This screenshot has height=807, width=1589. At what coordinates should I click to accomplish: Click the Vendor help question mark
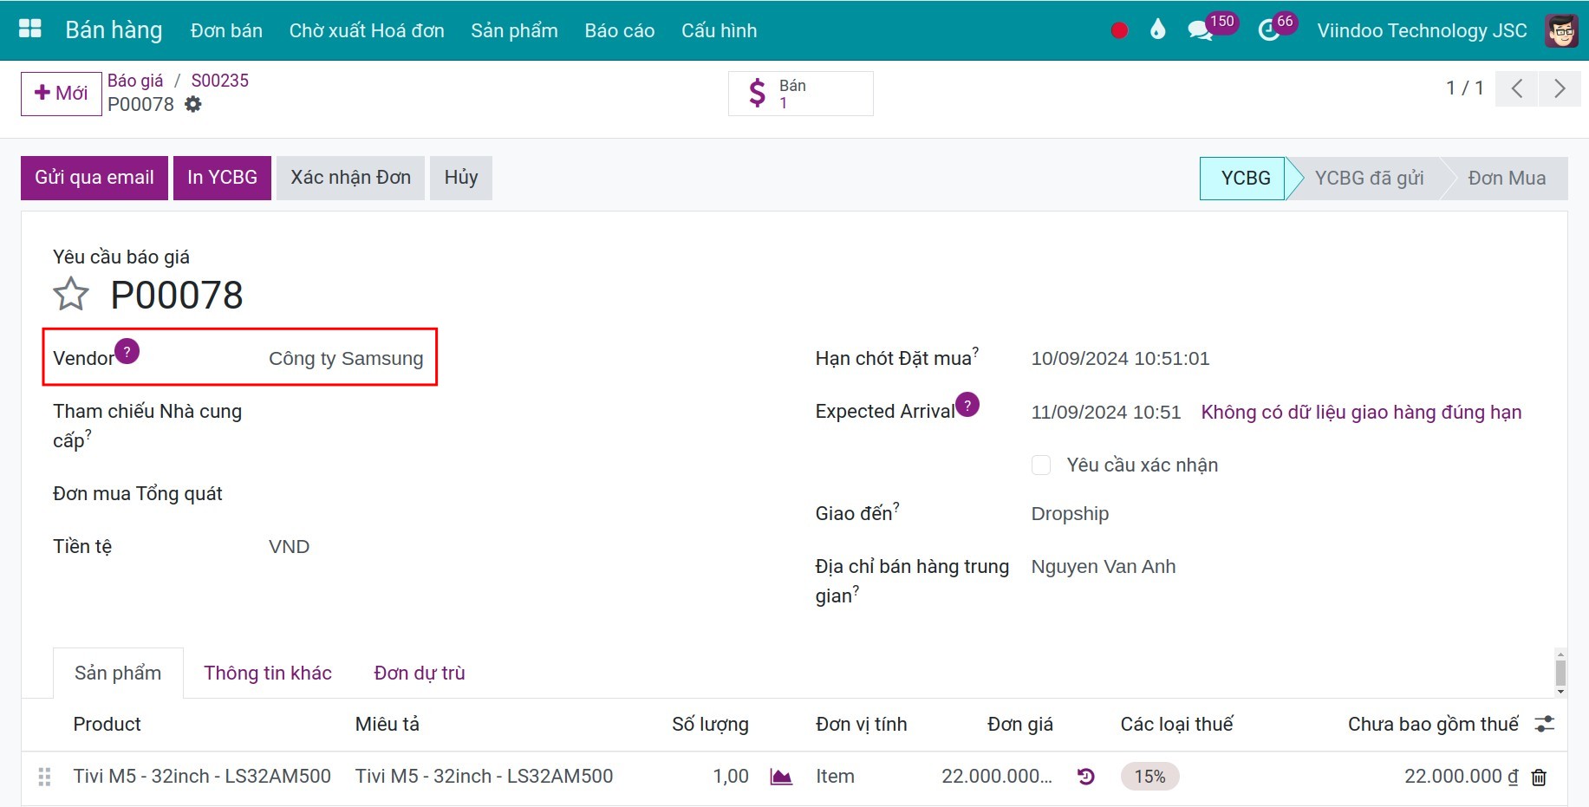pyautogui.click(x=127, y=351)
